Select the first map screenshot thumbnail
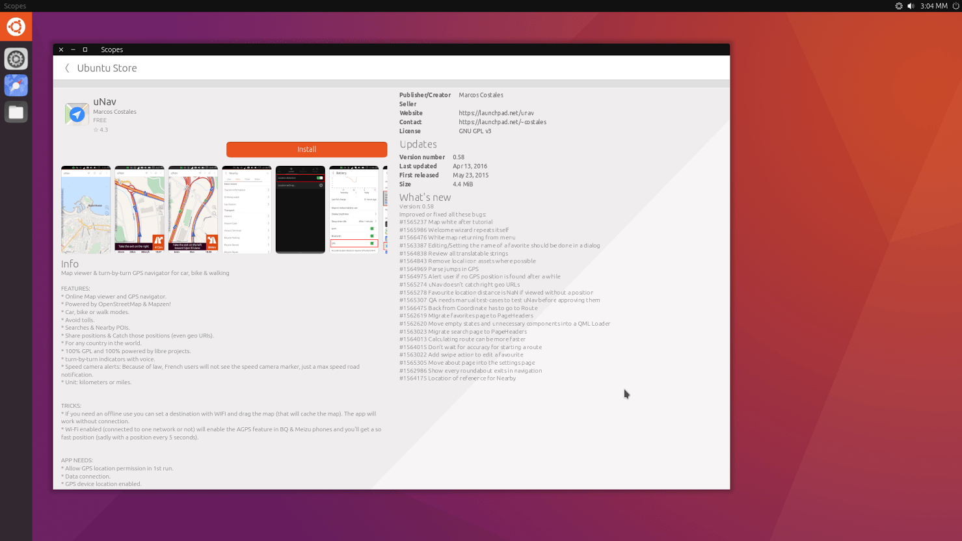The height and width of the screenshot is (541, 962). [85, 209]
